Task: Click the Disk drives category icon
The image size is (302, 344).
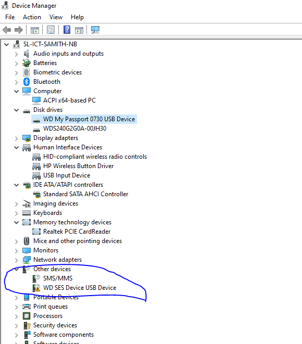Action: [27, 111]
